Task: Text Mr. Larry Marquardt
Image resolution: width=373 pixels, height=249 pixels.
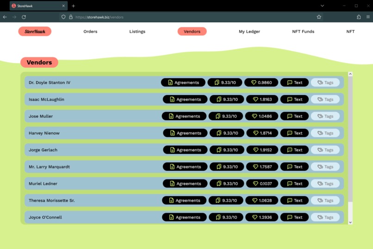Action: tap(294, 167)
